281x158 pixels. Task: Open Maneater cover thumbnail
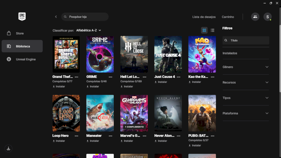(100, 113)
